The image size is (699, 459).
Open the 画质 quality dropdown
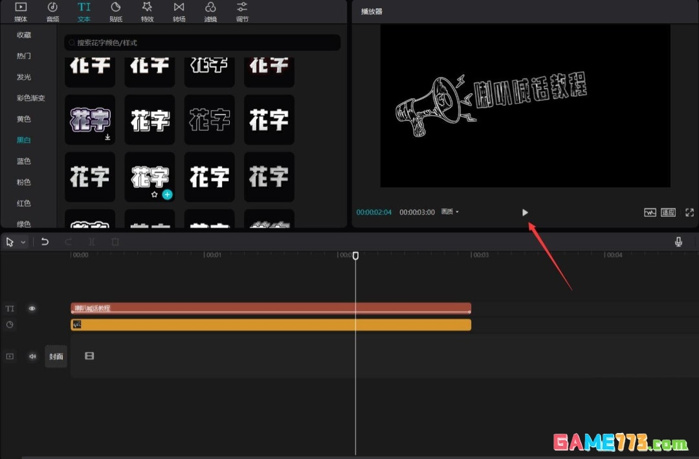(x=451, y=212)
